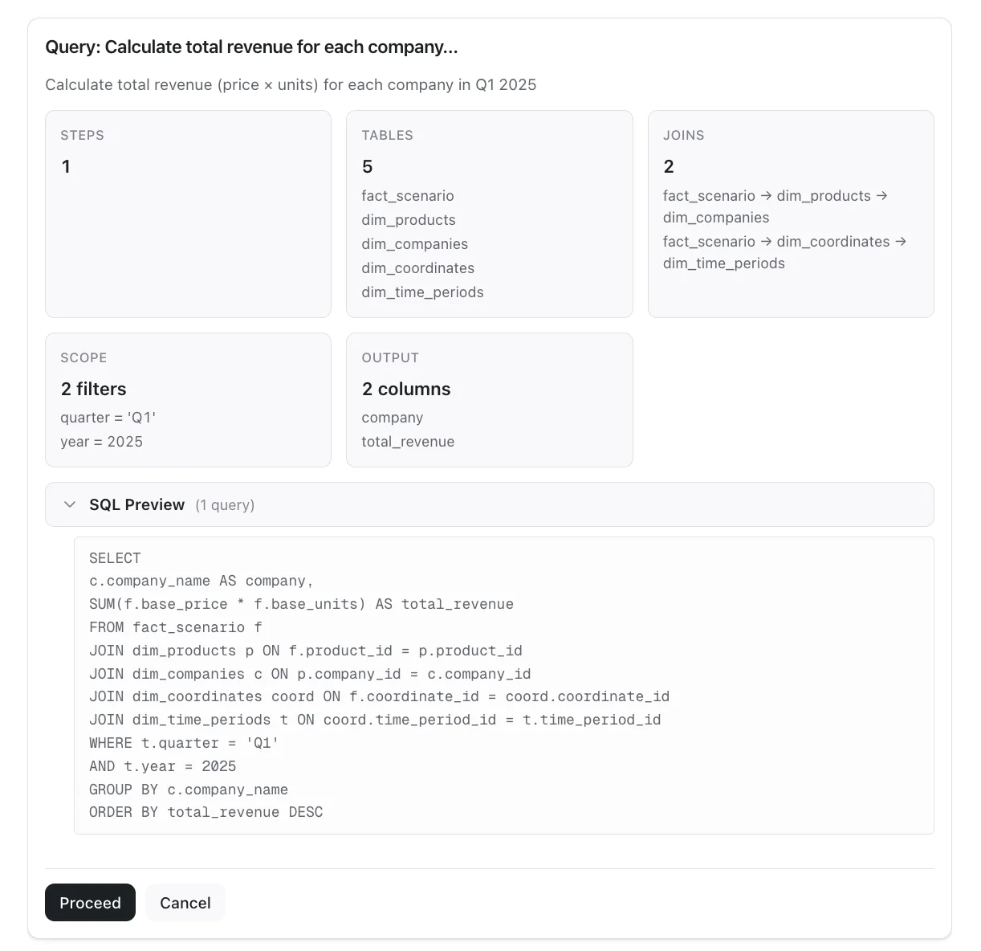This screenshot has height=951, width=981.
Task: Click the SCOPE card heading
Action: tap(83, 357)
